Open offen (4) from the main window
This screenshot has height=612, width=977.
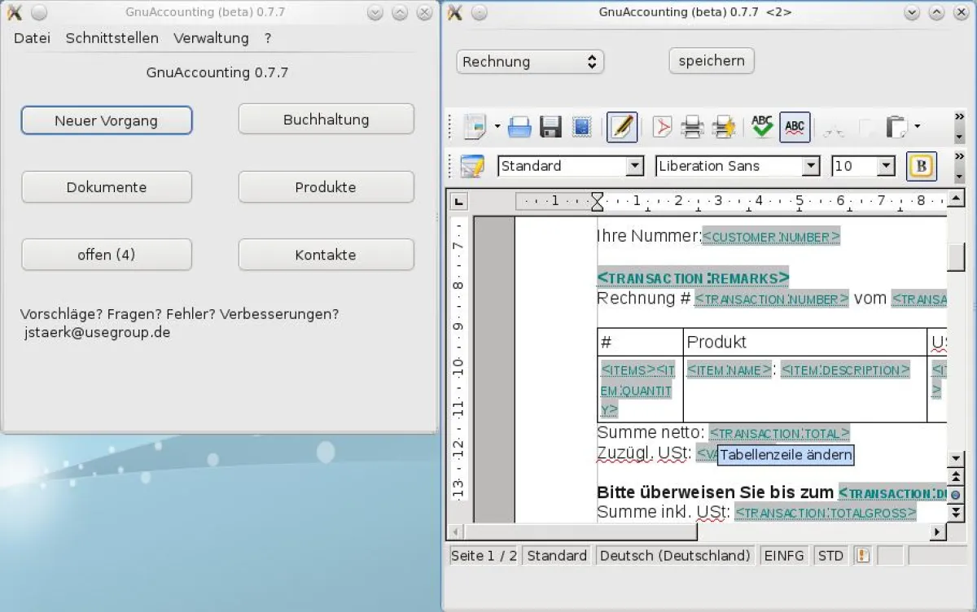click(106, 254)
